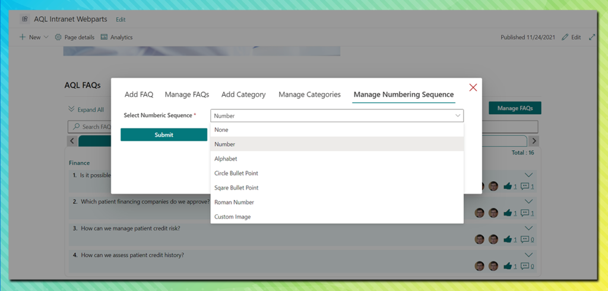The image size is (608, 291).
Task: Pick Circle Bullet Point from list
Action: point(236,173)
